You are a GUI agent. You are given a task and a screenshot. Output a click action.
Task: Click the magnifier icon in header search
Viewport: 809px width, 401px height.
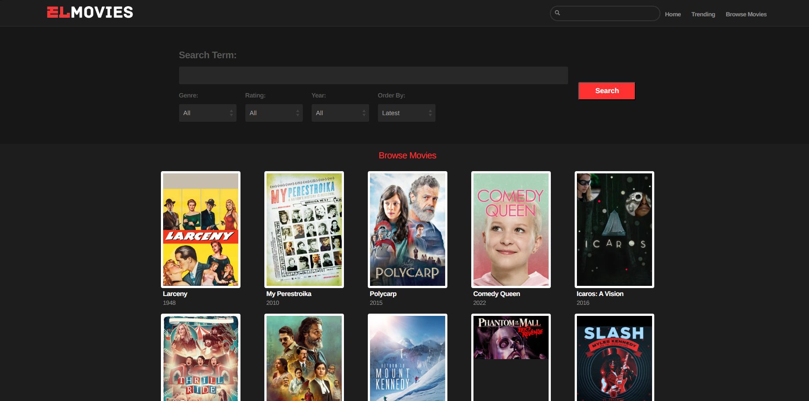pos(557,13)
